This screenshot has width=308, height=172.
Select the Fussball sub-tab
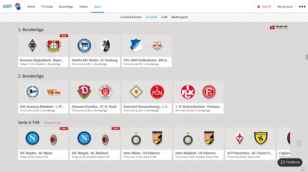[151, 17]
